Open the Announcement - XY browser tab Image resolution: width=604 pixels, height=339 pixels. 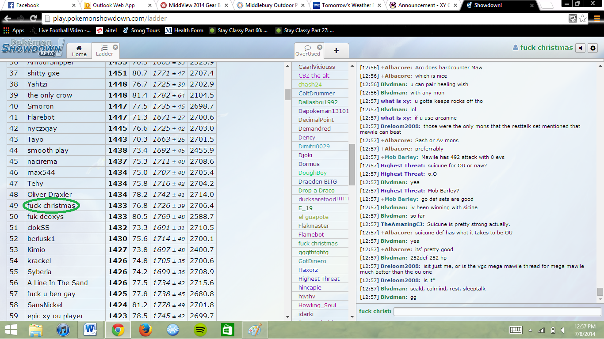(x=422, y=5)
